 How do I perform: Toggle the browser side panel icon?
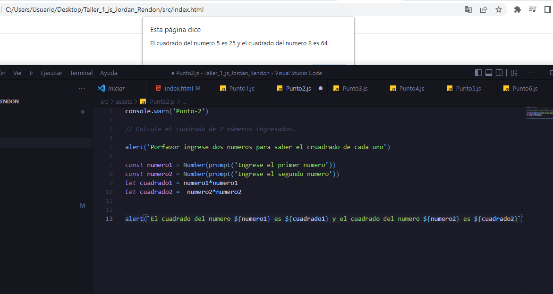pos(548,9)
